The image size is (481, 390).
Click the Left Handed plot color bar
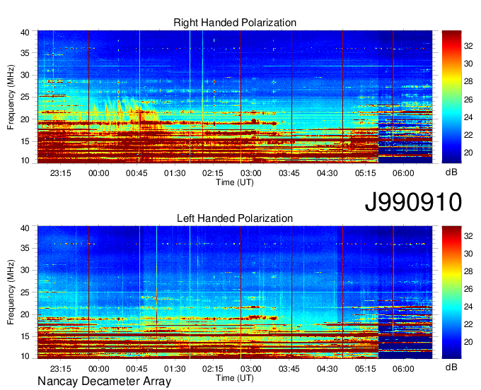(451, 292)
